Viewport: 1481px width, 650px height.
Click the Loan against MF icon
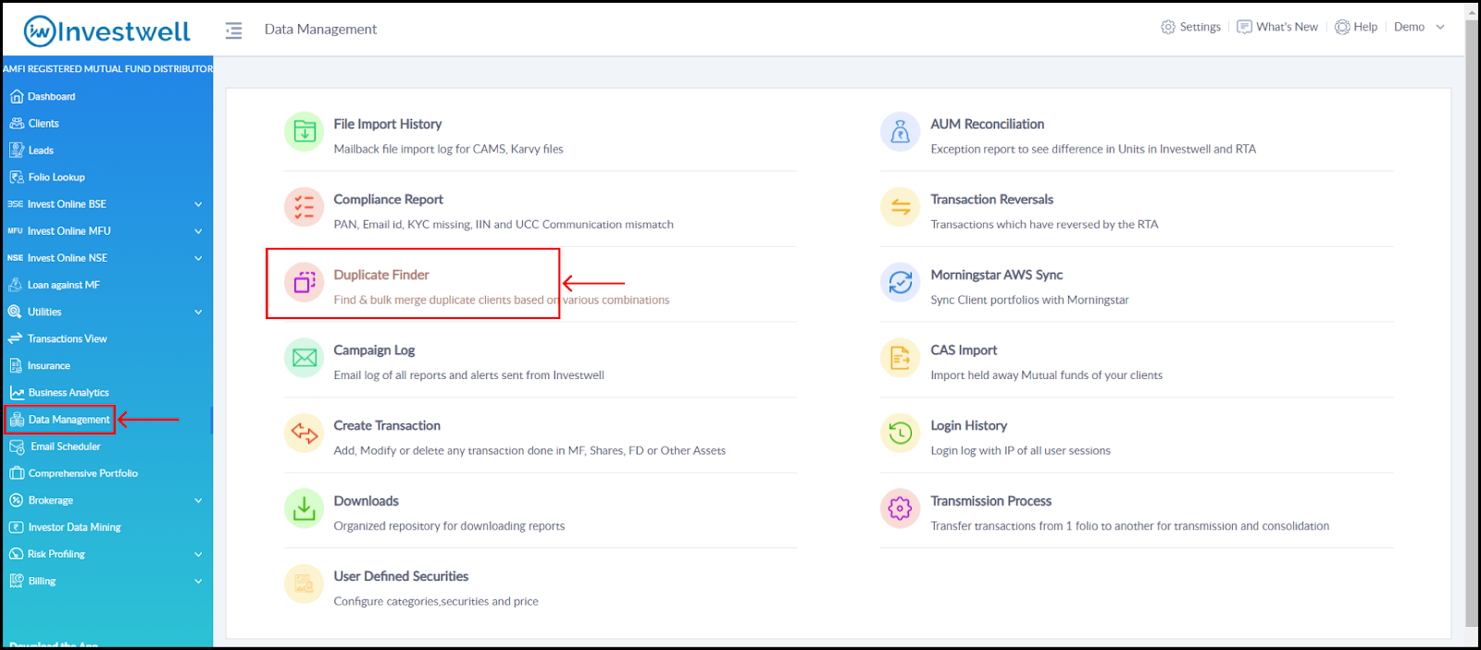pos(16,285)
